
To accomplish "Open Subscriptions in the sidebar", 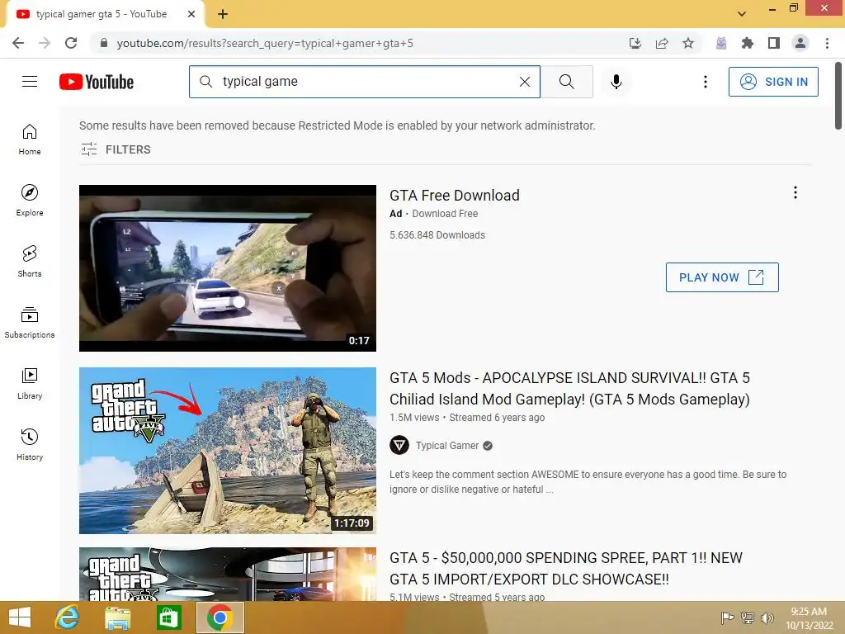I will (30, 322).
